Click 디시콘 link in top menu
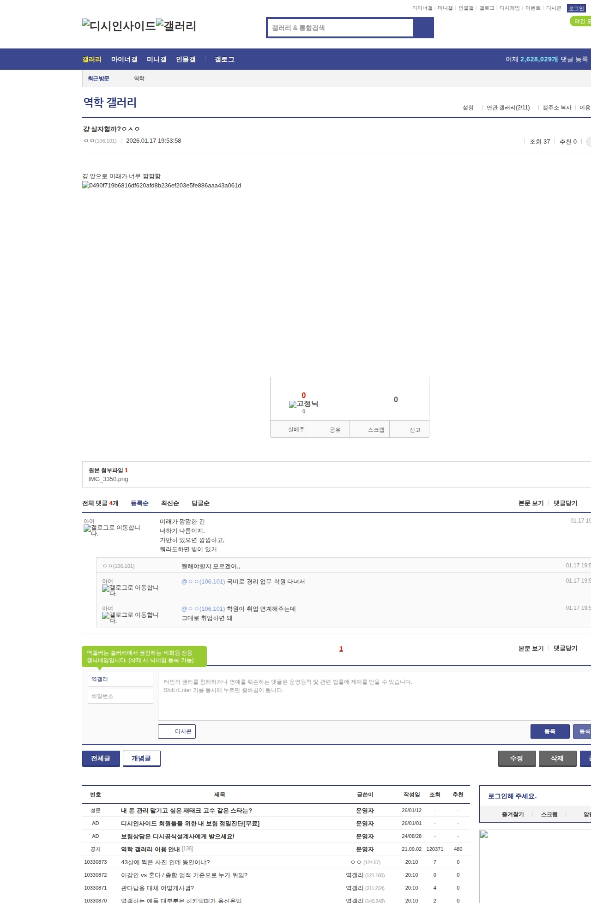 (554, 8)
